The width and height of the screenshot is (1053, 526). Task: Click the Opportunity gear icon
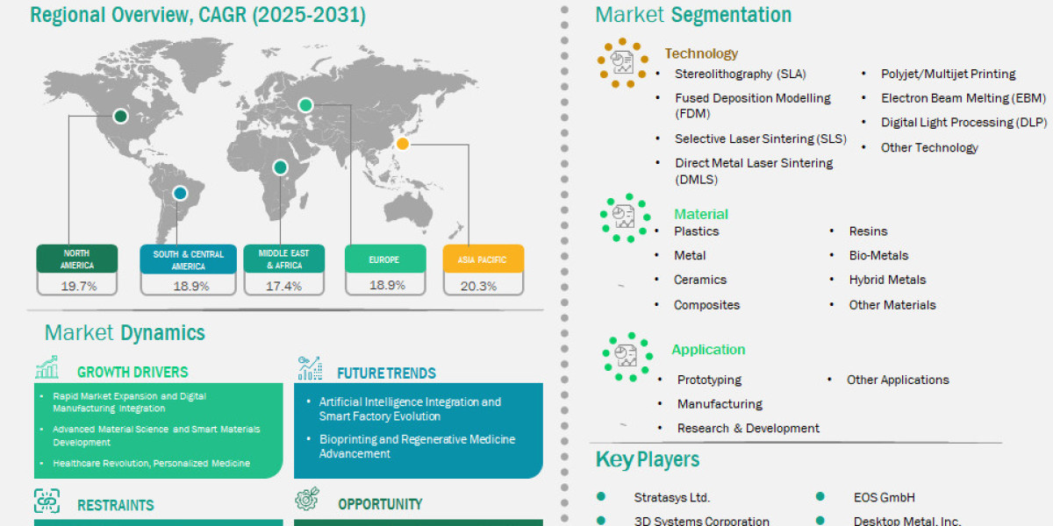click(x=308, y=501)
